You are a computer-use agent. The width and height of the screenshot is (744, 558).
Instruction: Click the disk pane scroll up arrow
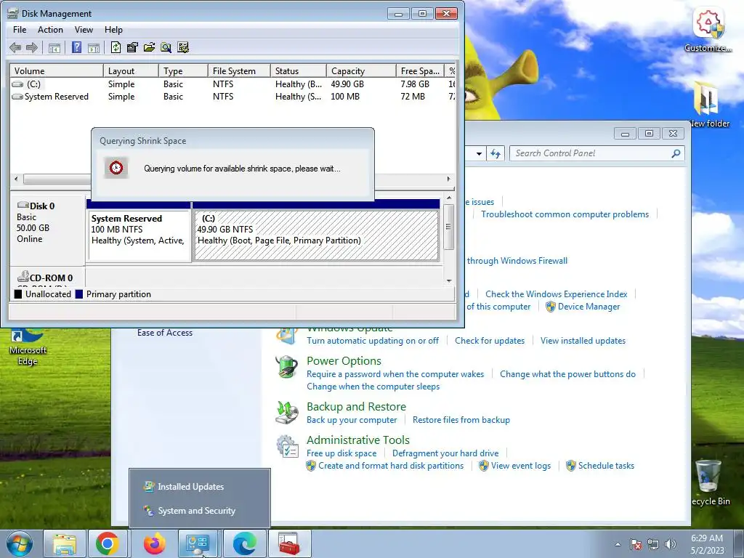(x=449, y=198)
